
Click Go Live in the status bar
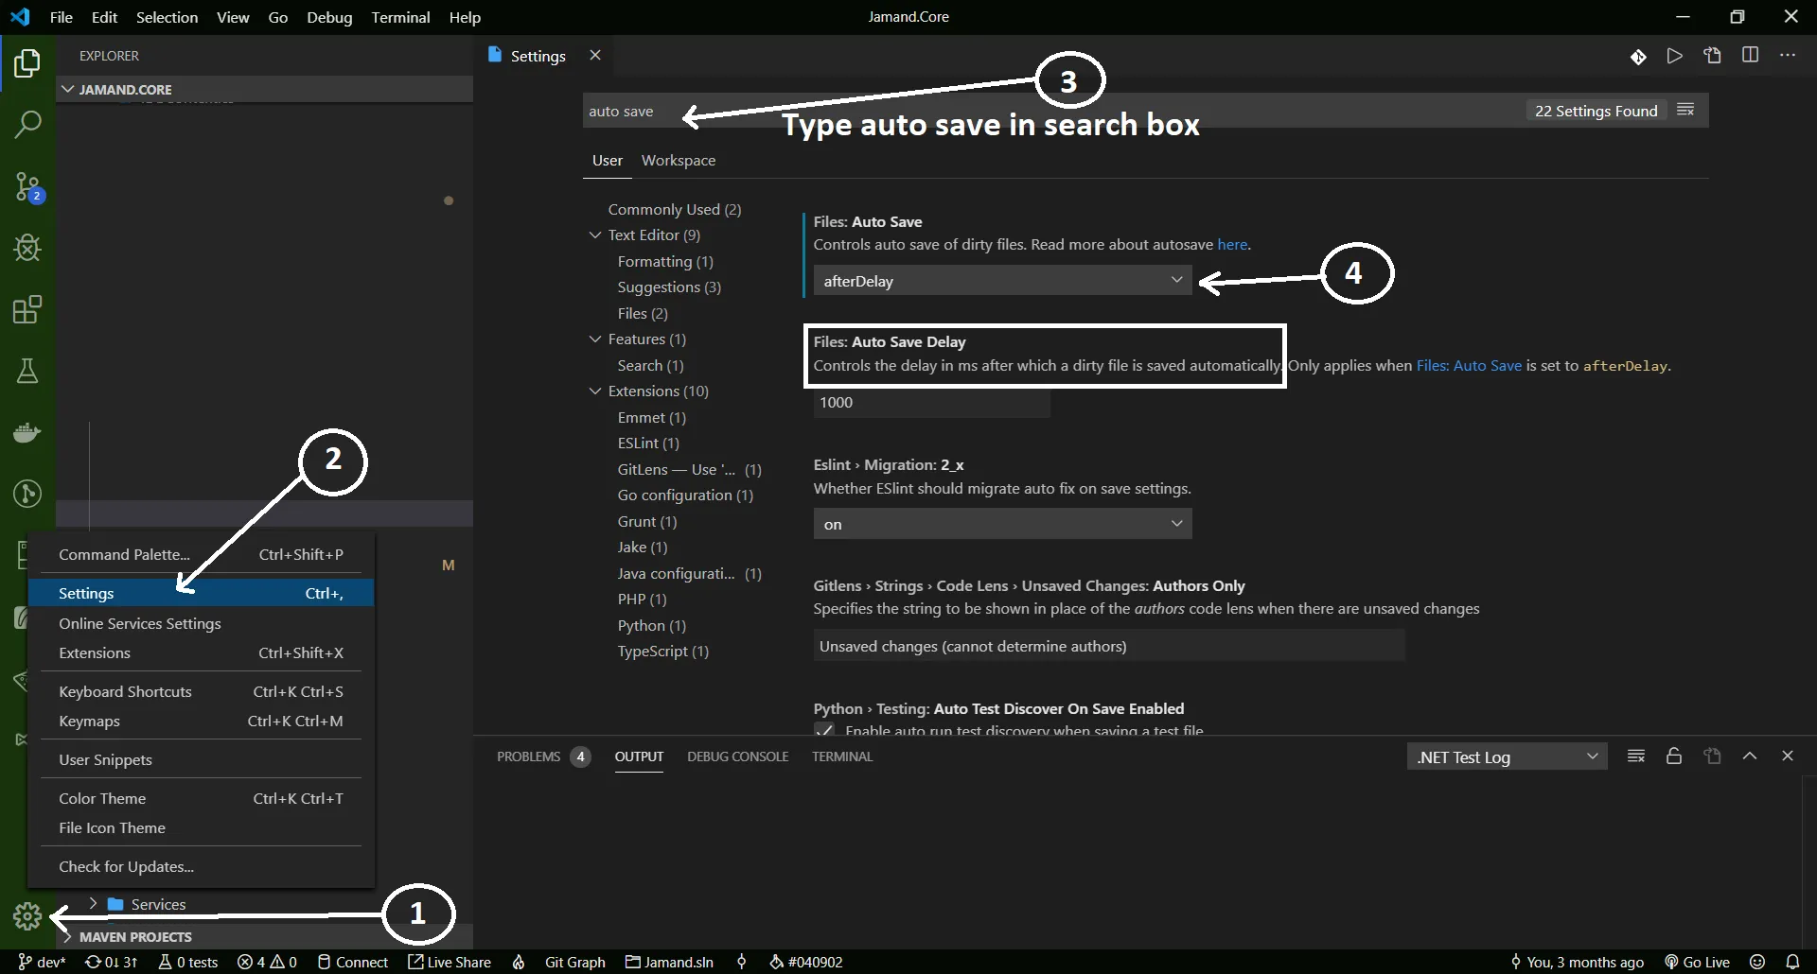[x=1697, y=962]
